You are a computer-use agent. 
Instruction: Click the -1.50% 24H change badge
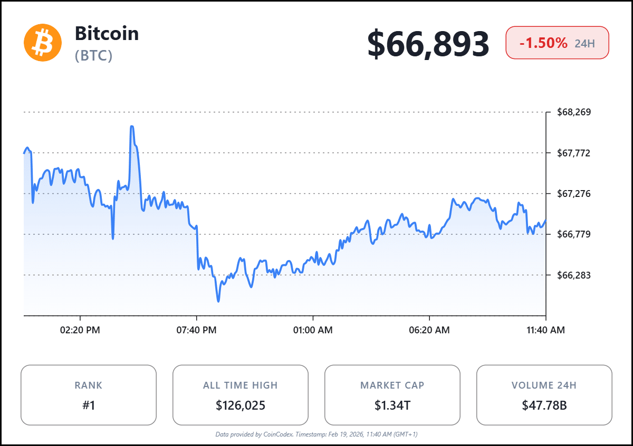tap(557, 43)
